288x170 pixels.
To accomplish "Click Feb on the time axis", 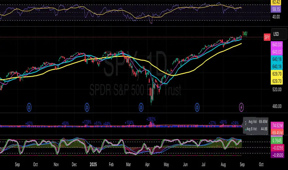I will pyautogui.click(x=111, y=164).
